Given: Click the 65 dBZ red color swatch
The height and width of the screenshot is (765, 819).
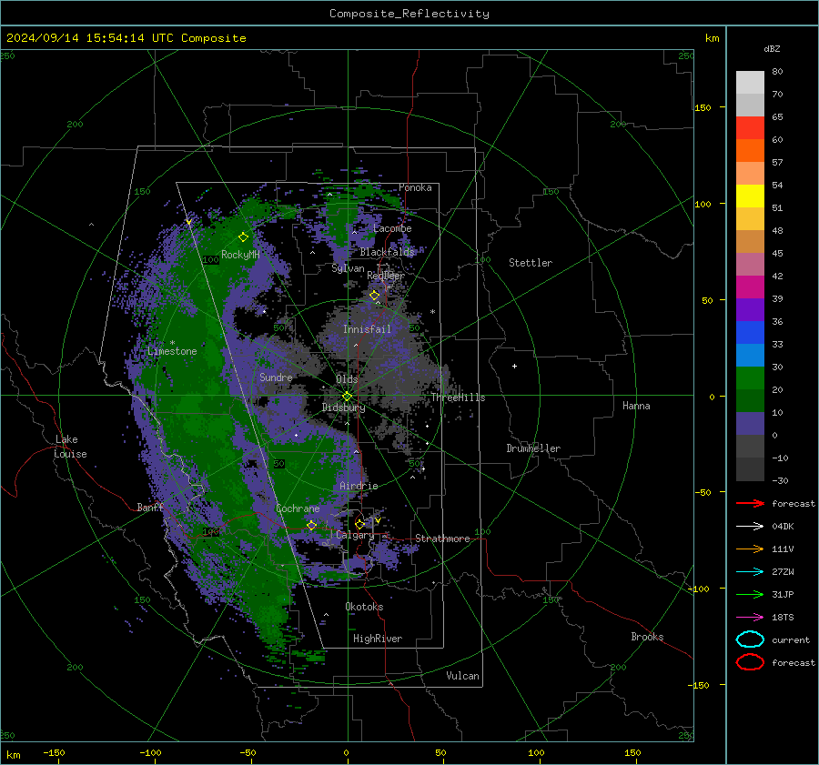Looking at the screenshot, I should click(750, 127).
